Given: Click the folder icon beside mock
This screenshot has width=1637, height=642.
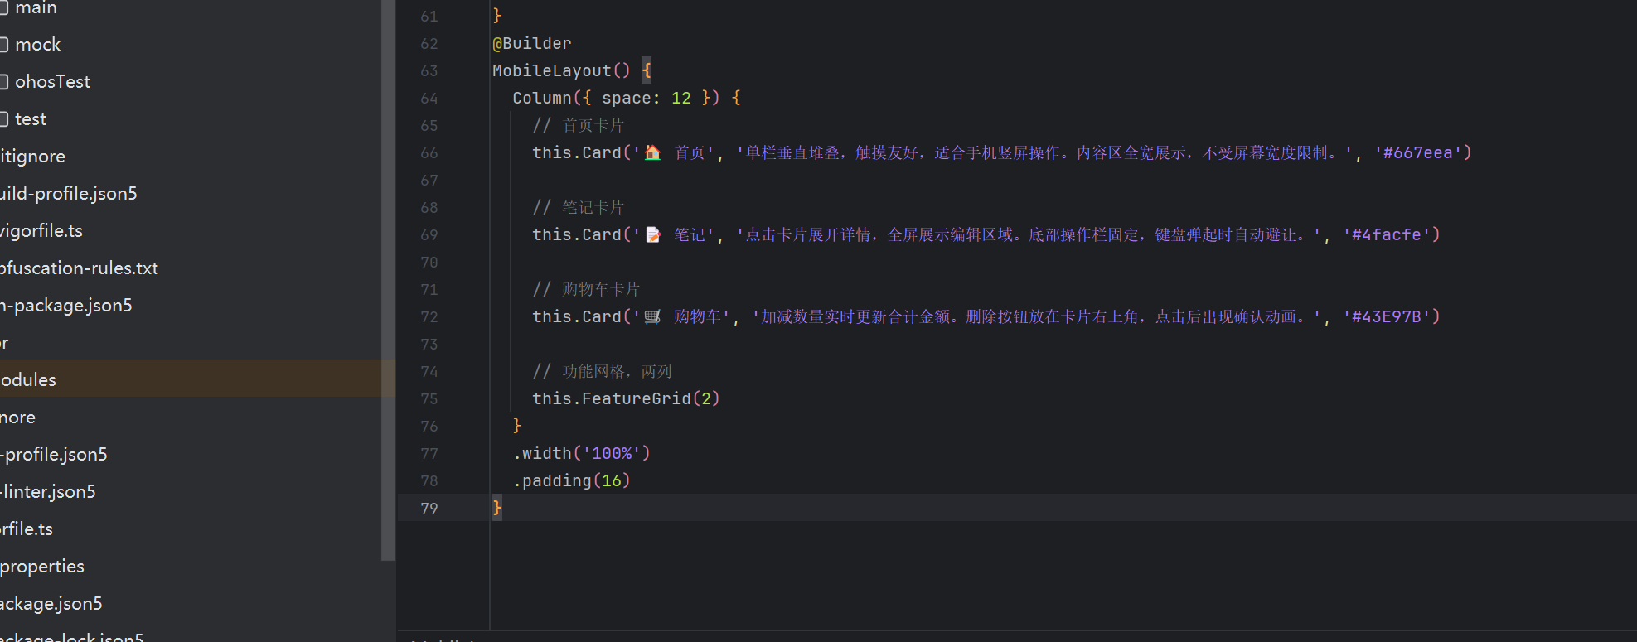Looking at the screenshot, I should 3,45.
